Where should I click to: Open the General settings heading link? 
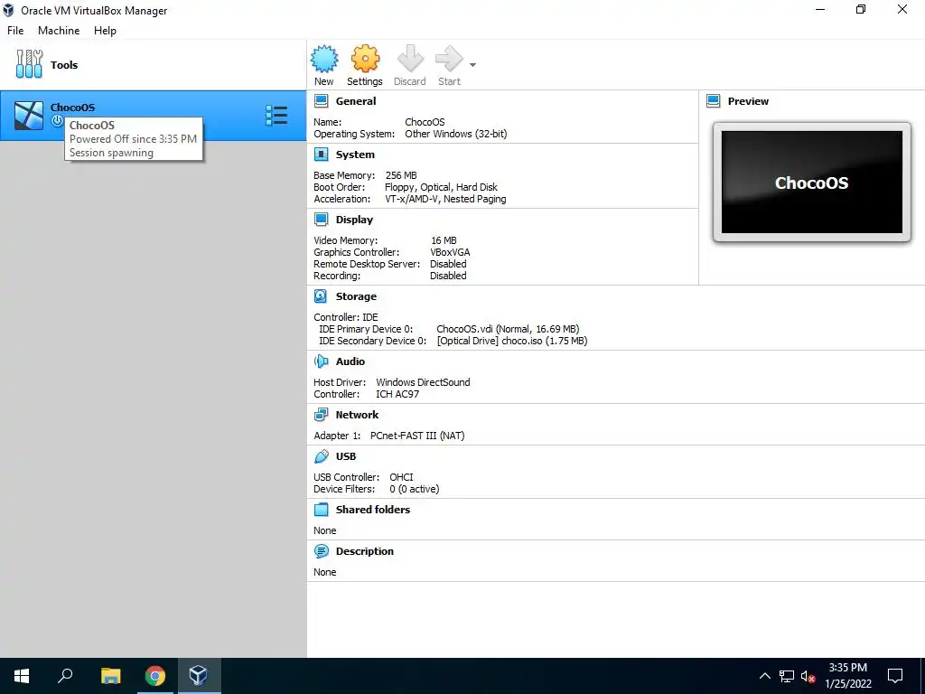coord(356,101)
